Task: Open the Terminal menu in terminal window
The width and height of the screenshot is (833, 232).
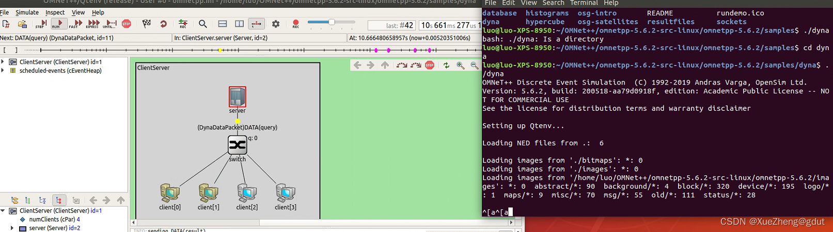Action: [x=584, y=3]
